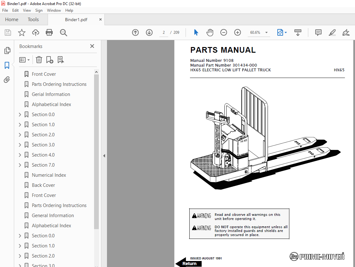Select the Binder1.pdf document tab

76,20
